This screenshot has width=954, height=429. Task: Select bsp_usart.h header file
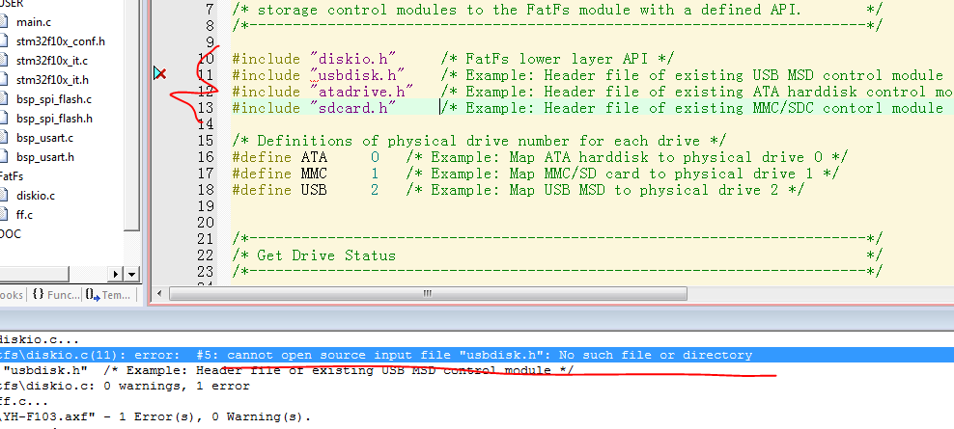tap(45, 157)
